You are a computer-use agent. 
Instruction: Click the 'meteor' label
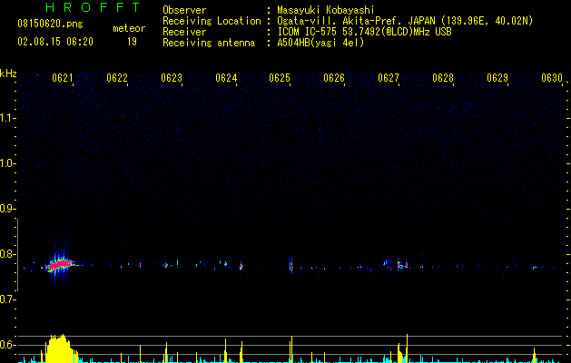coord(129,28)
